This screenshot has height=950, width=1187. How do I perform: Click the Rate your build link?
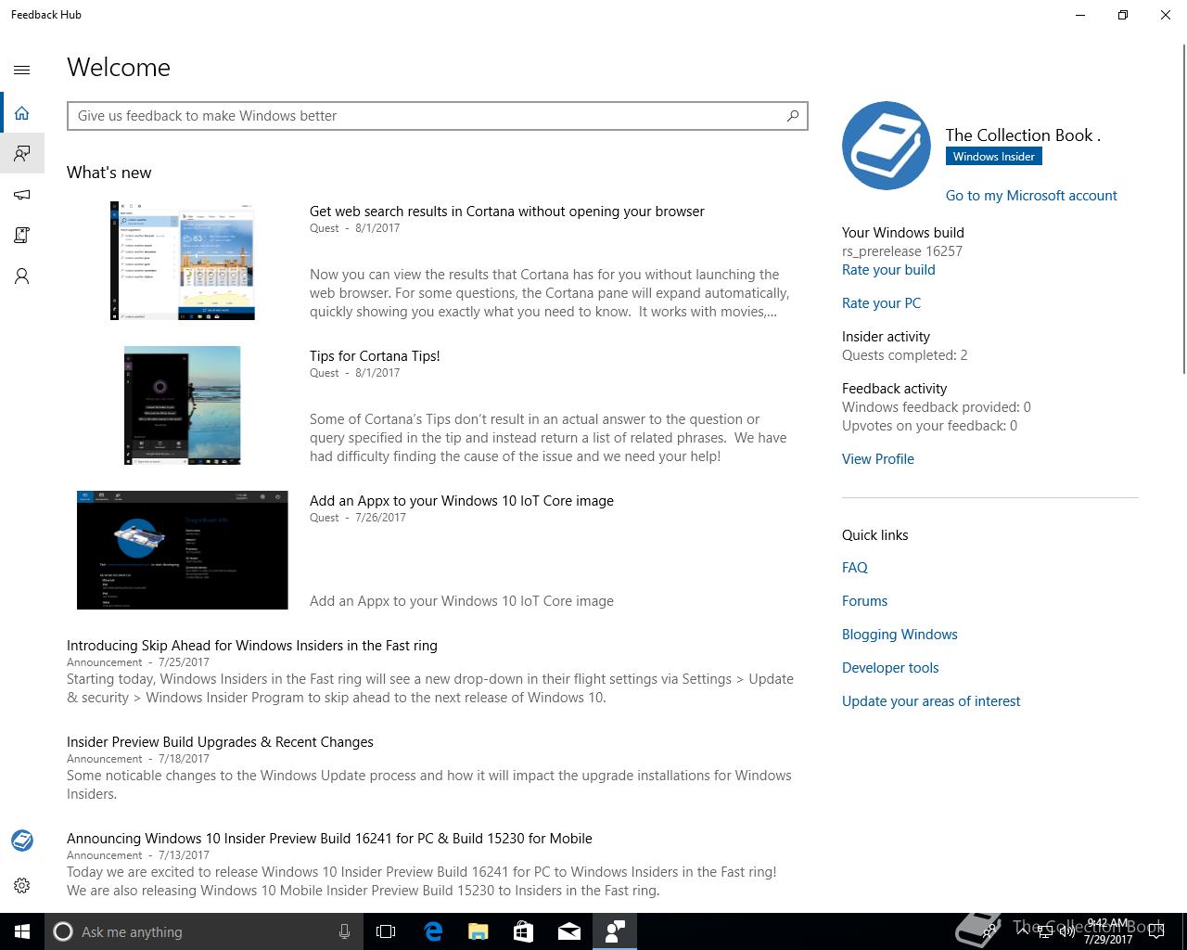(x=888, y=270)
